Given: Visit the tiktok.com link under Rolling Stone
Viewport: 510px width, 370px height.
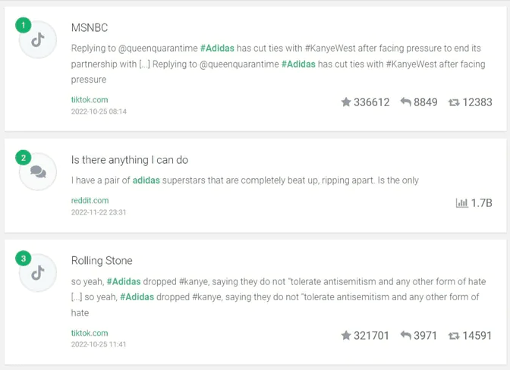Looking at the screenshot, I should pyautogui.click(x=90, y=333).
